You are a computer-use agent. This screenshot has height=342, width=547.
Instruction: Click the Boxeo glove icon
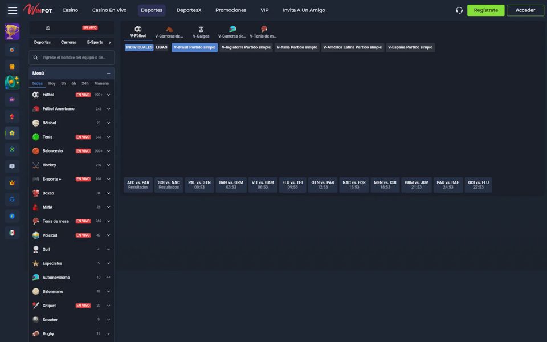tap(35, 193)
